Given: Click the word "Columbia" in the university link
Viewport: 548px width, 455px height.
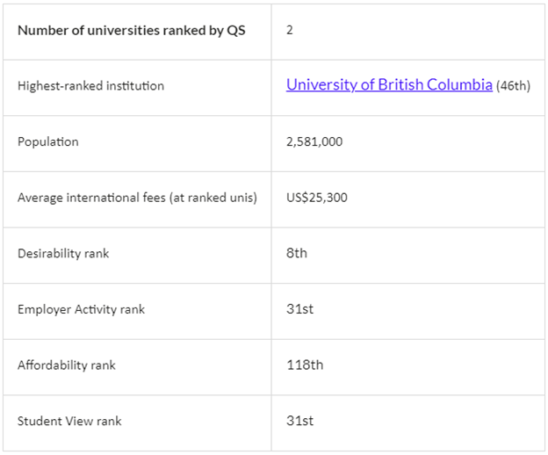Looking at the screenshot, I should [459, 85].
